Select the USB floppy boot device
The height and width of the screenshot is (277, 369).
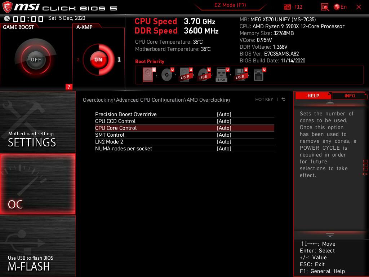pos(241,75)
